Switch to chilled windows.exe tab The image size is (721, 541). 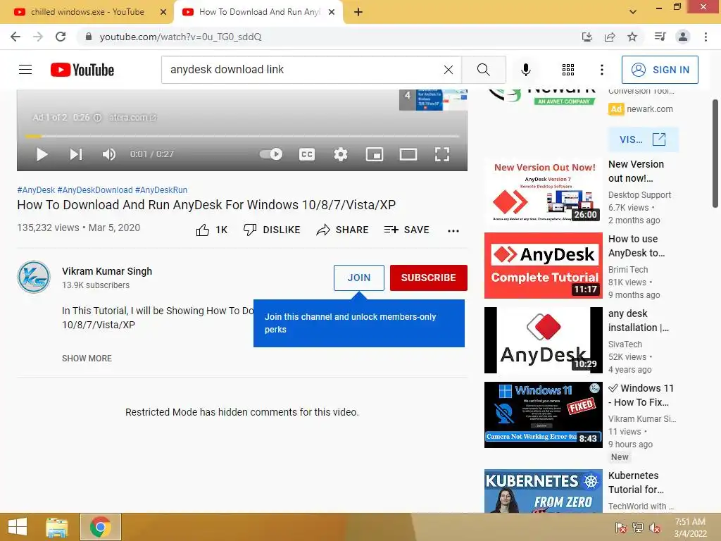click(87, 12)
